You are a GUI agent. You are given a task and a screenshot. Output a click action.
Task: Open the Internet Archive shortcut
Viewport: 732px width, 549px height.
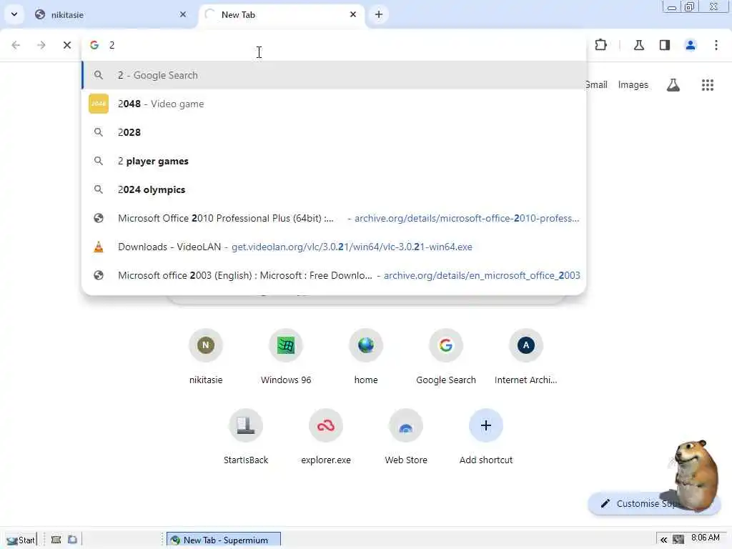[x=525, y=357]
